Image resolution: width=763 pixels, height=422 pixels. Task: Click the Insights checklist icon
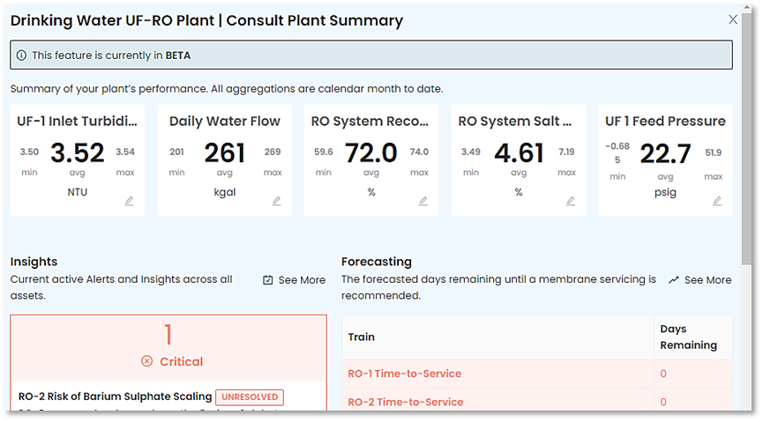(x=268, y=280)
